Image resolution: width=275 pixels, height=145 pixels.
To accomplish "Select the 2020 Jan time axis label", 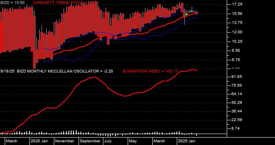I will [39, 141].
